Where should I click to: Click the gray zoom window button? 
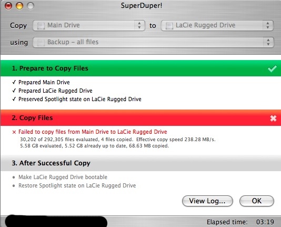pyautogui.click(x=31, y=6)
